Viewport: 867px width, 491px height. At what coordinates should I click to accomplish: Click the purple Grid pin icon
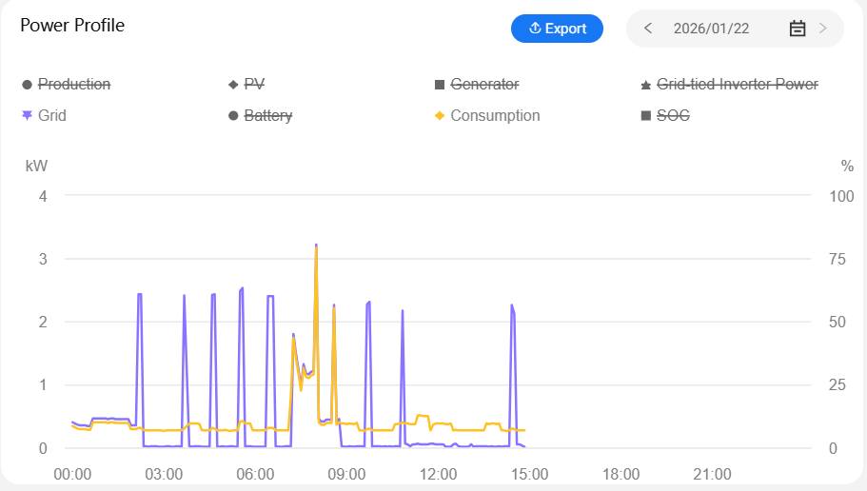point(27,115)
